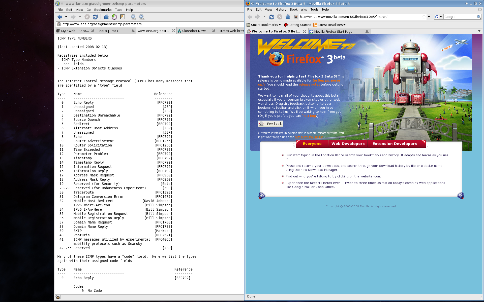Viewport: 484px width, 302px height.
Task: Click the Feedback button
Action: 270,124
